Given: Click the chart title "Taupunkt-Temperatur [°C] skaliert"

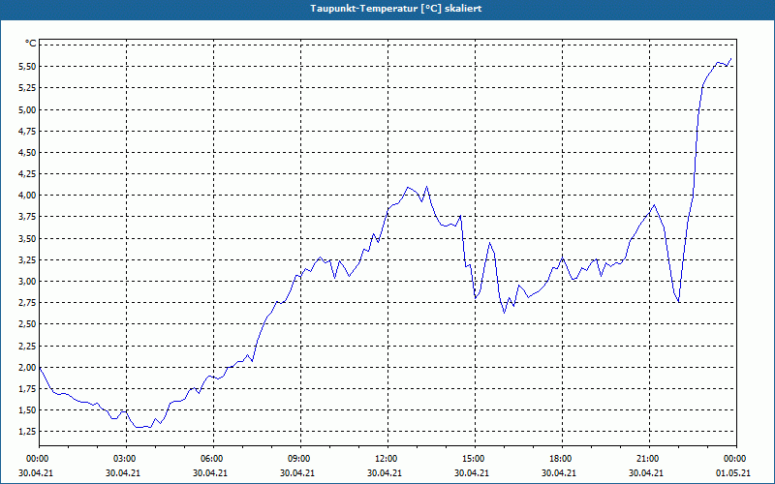Looking at the screenshot, I should point(396,9).
